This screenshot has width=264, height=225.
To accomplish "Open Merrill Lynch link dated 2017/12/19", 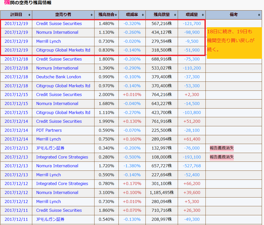I will [x=48, y=41].
